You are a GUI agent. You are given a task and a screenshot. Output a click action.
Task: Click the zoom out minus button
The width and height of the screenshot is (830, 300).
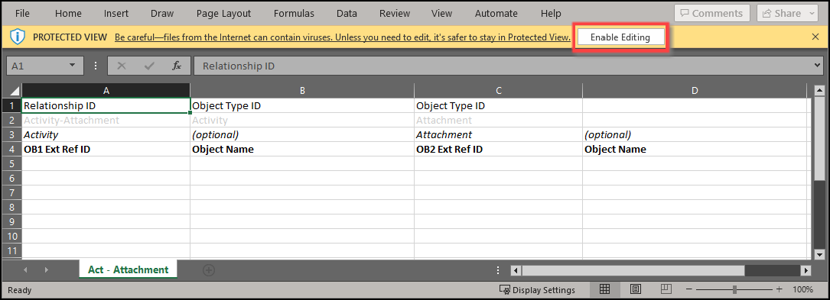click(x=689, y=289)
